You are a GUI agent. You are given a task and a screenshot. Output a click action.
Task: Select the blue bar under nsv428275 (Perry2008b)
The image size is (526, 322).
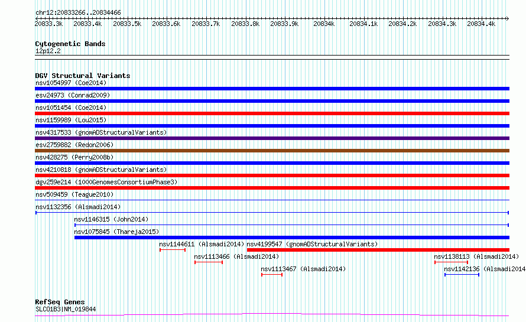click(x=272, y=163)
